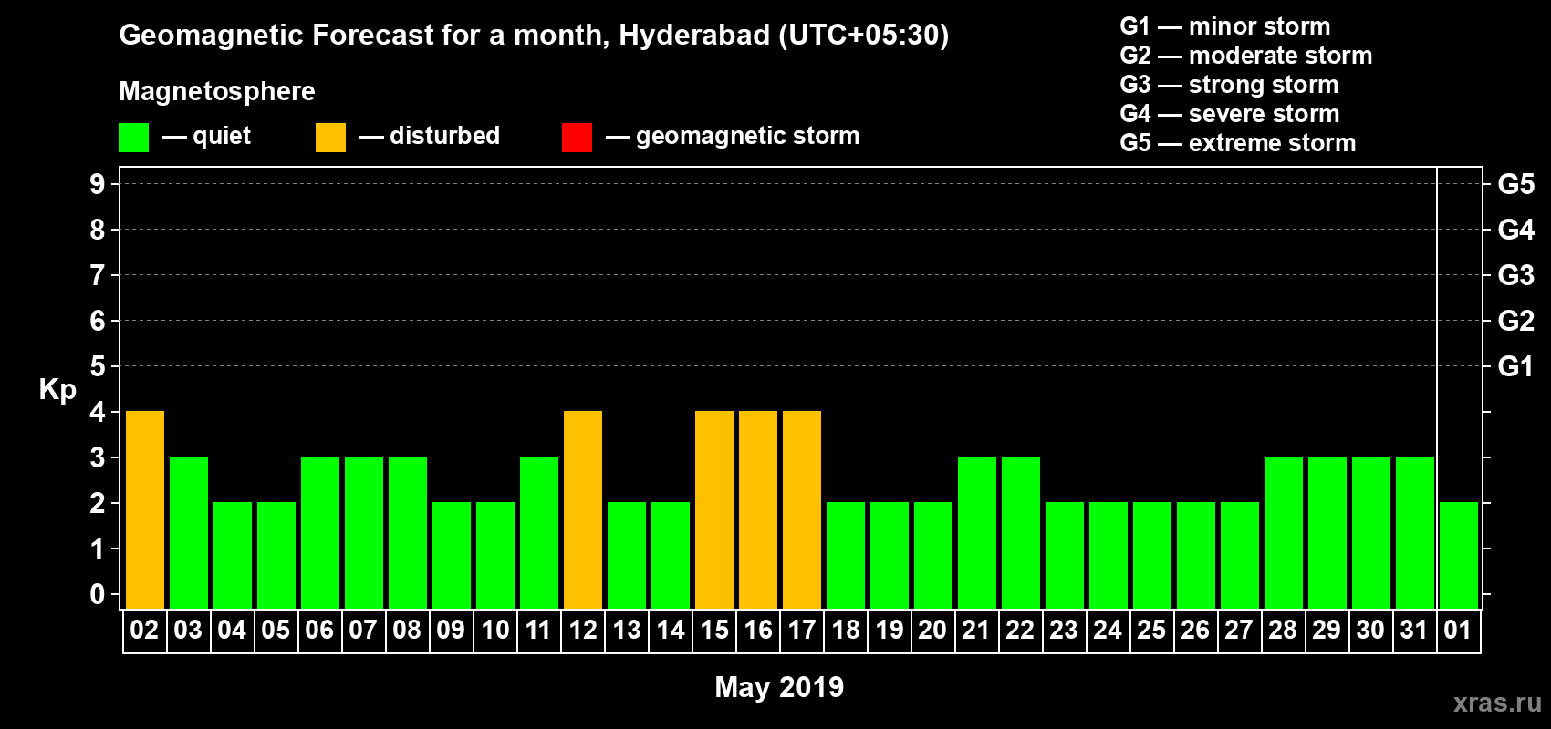1551x729 pixels.
Task: Click date label 19 on the axis
Action: (890, 631)
